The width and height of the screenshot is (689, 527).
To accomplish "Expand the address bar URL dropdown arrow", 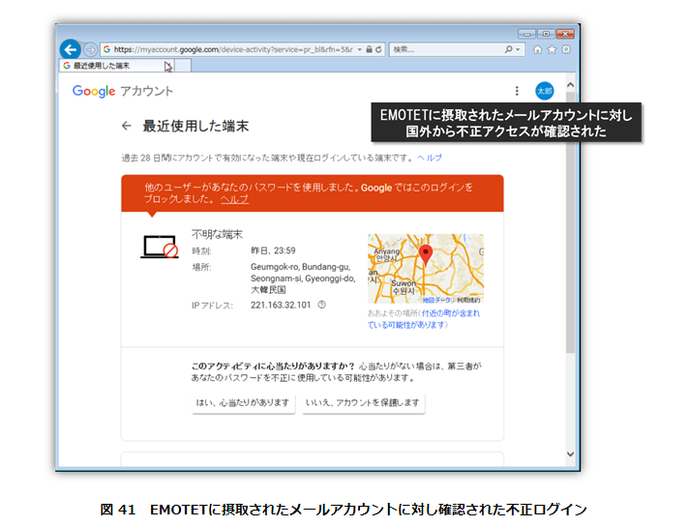I will pyautogui.click(x=360, y=48).
